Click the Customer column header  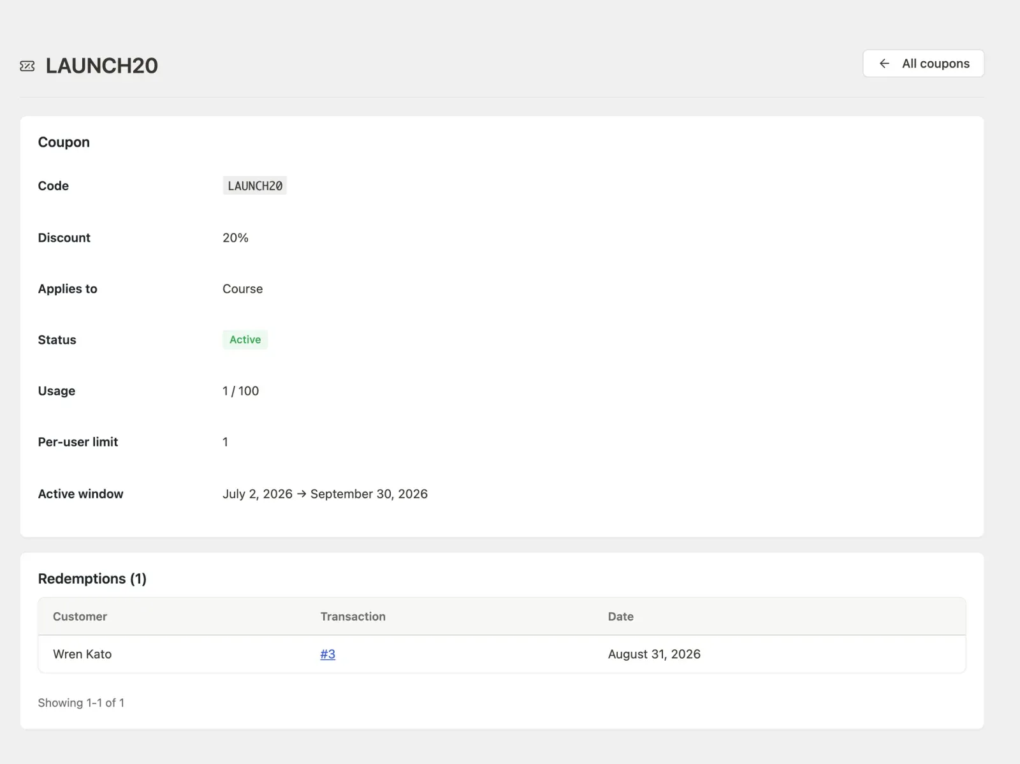pos(80,616)
